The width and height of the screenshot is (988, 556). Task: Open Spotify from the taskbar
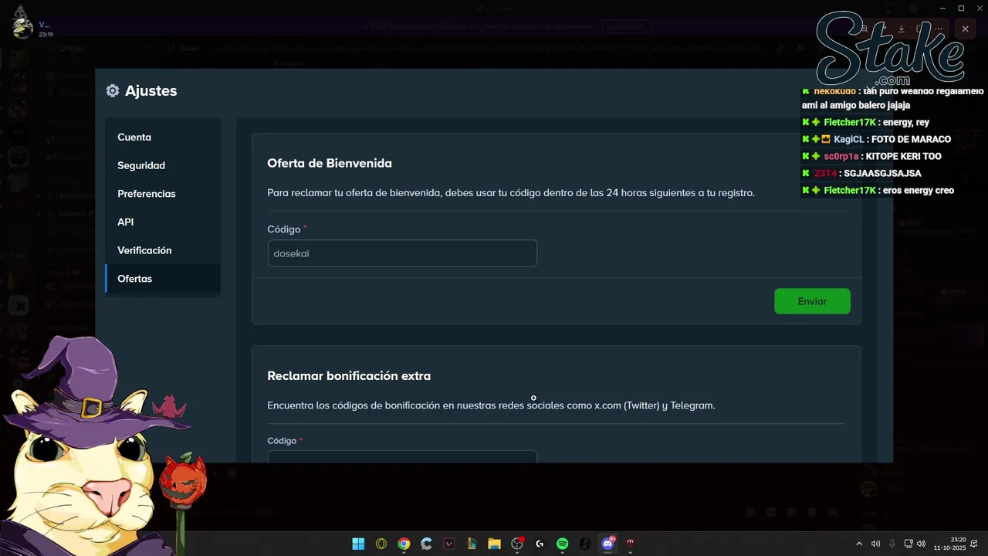562,544
